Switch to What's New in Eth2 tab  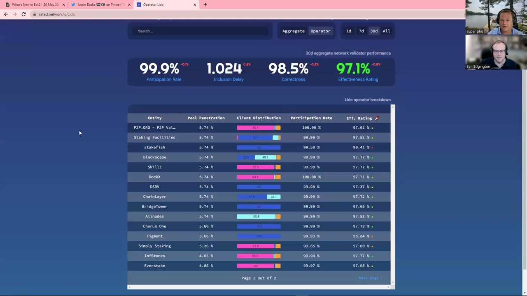pyautogui.click(x=35, y=5)
